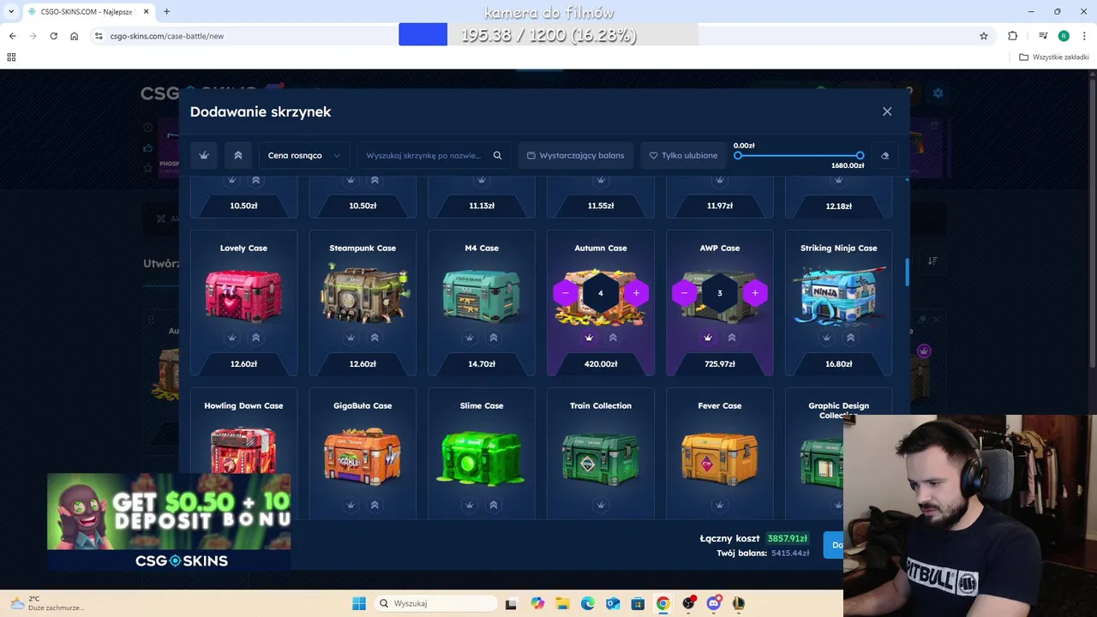The image size is (1097, 617).
Task: Toggle the crown icon on GigaBuła Case
Action: click(x=351, y=505)
